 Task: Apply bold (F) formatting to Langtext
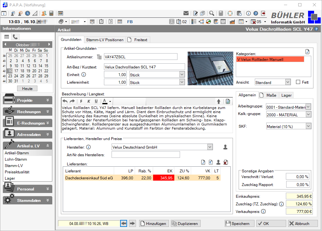pyautogui.click(x=81, y=101)
